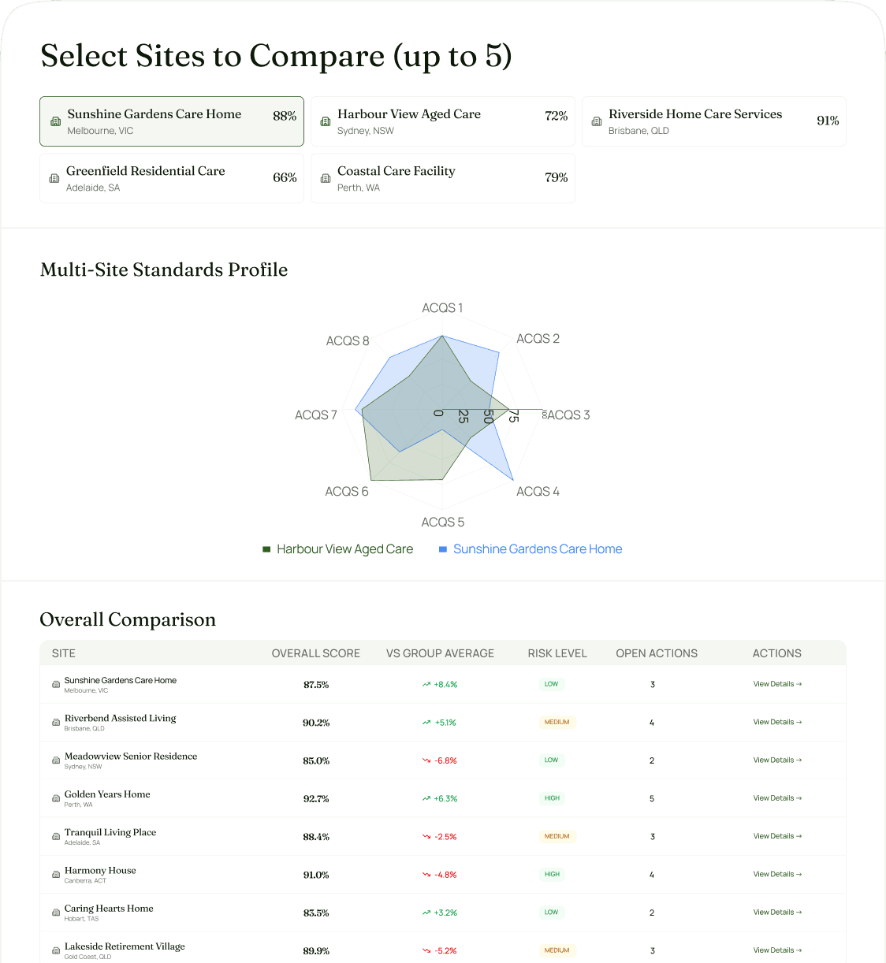Open details for Golden Years Home

click(x=777, y=798)
